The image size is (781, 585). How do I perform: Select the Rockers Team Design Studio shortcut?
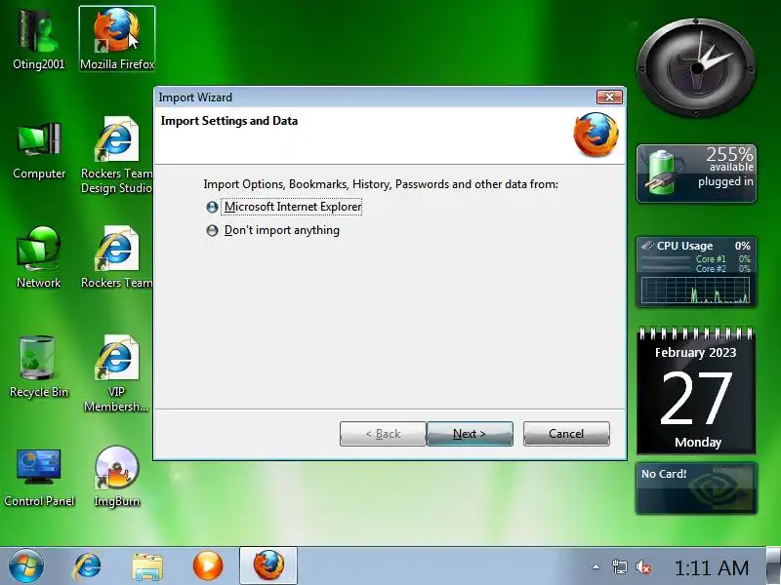tap(117, 155)
